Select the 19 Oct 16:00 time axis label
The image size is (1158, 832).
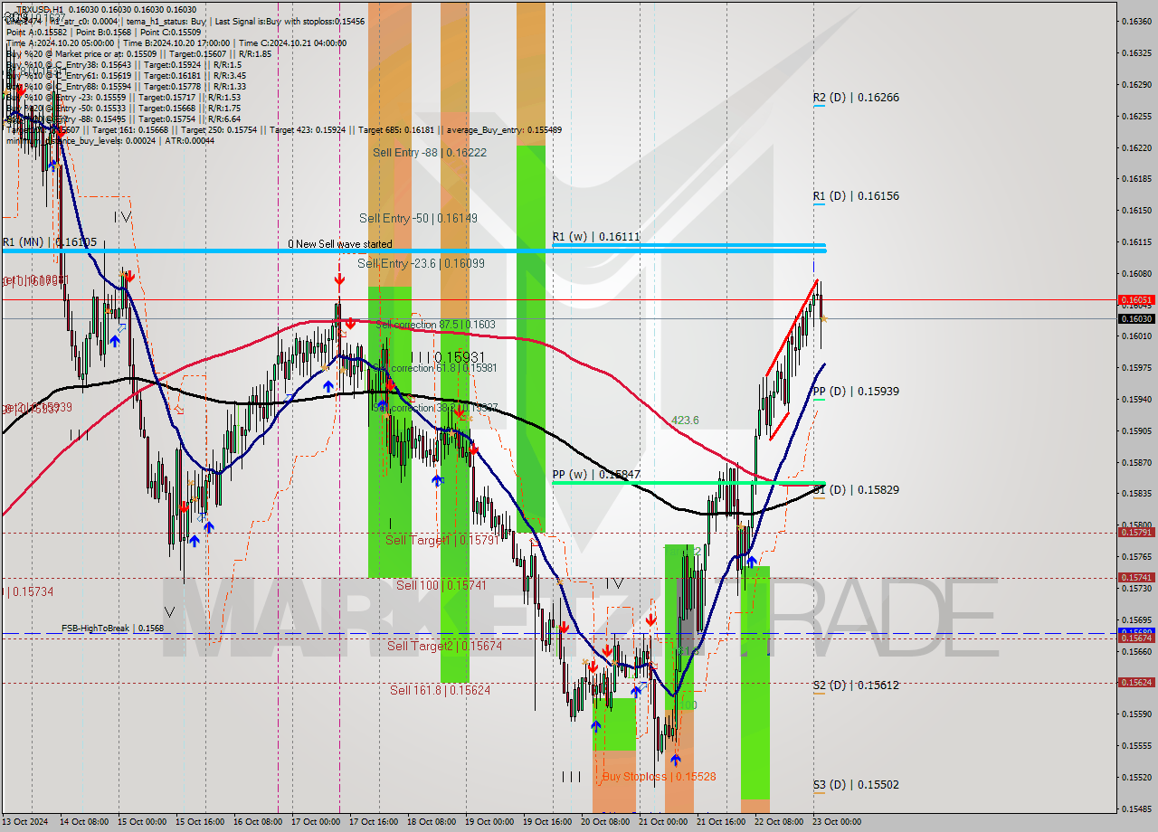pyautogui.click(x=547, y=822)
